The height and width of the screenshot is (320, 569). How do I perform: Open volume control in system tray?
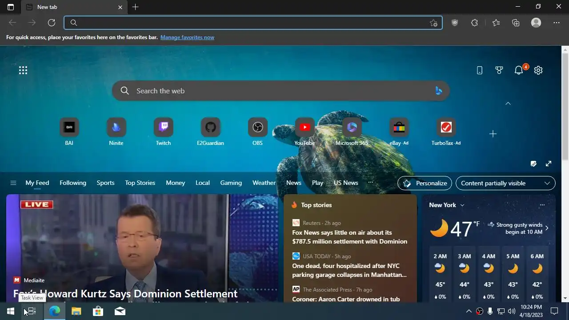tap(512, 311)
